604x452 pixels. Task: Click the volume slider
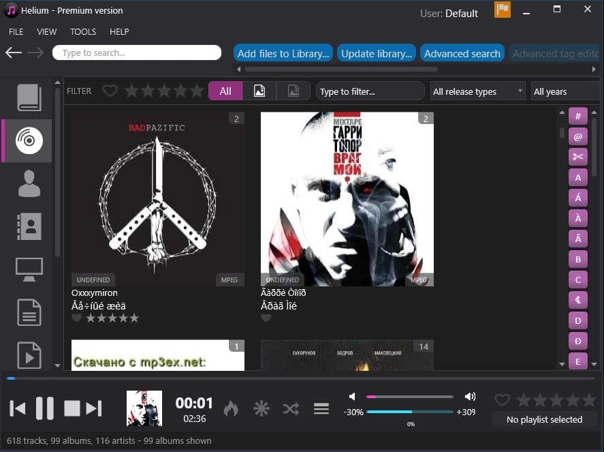pyautogui.click(x=410, y=397)
